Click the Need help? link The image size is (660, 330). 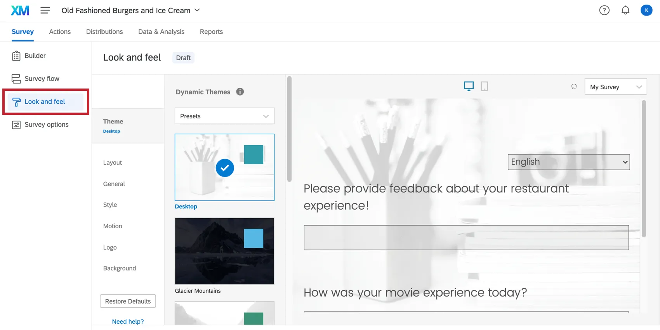pos(128,321)
